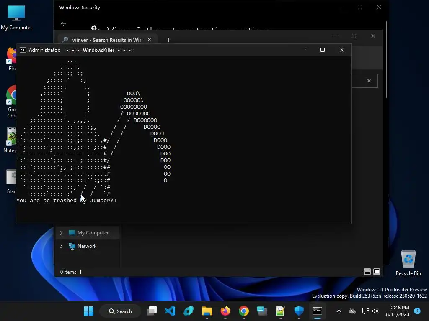Click the '0 items' status text
The height and width of the screenshot is (321, 429).
(x=68, y=272)
